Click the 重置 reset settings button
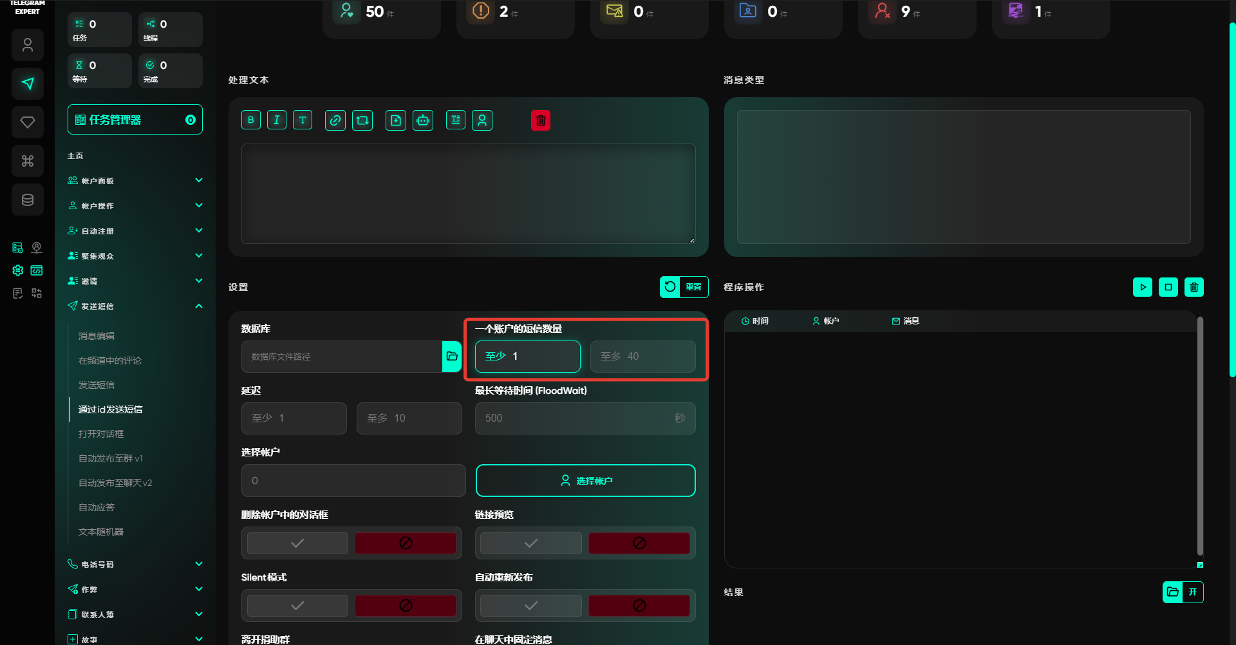Image resolution: width=1236 pixels, height=645 pixels. 684,287
